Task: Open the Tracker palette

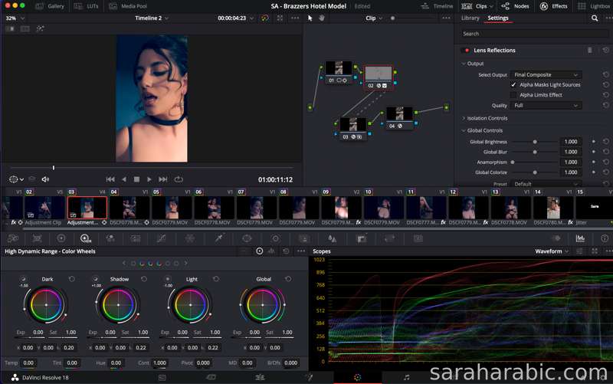Action: pos(275,238)
